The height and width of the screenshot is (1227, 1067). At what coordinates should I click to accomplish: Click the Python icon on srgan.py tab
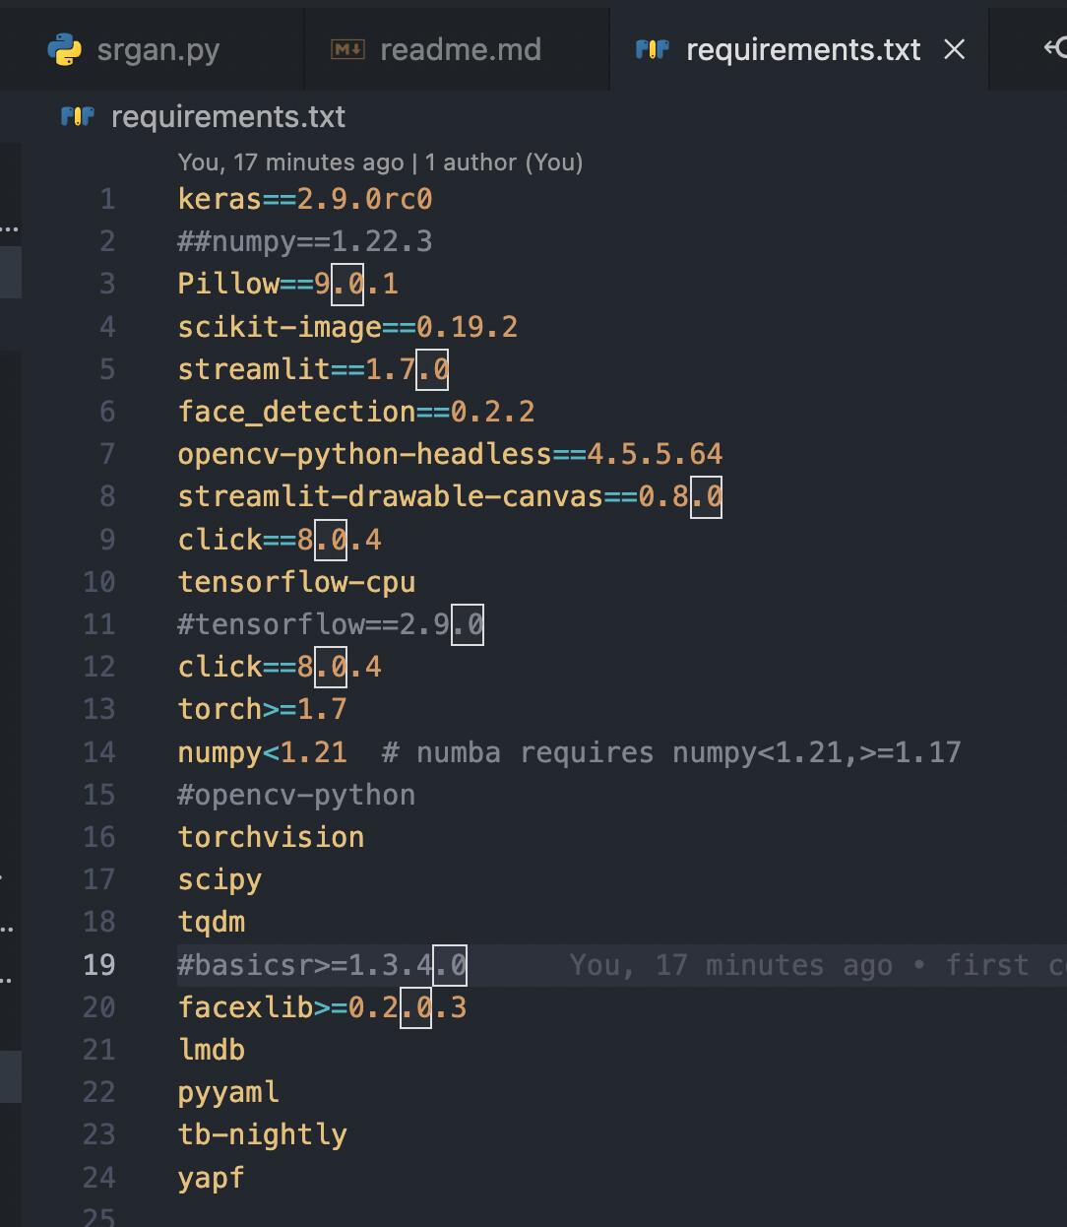click(65, 49)
